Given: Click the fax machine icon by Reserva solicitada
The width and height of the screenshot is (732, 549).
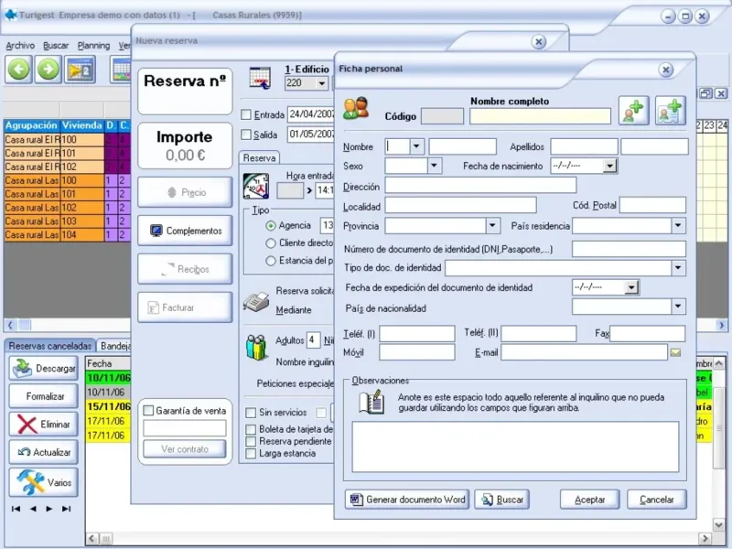Looking at the screenshot, I should (x=256, y=302).
